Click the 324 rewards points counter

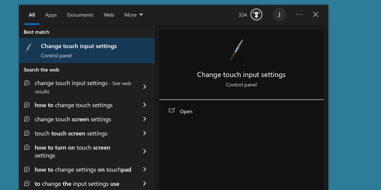242,14
